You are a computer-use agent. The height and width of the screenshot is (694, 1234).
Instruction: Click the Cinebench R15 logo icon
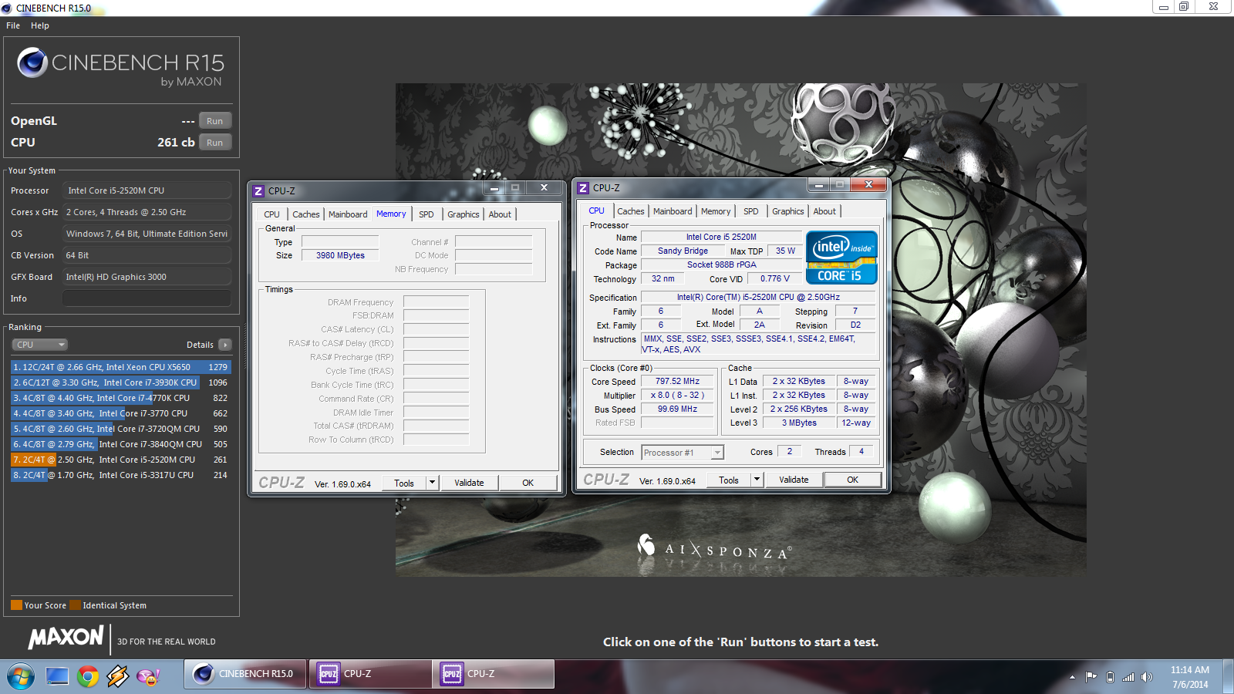(32, 62)
